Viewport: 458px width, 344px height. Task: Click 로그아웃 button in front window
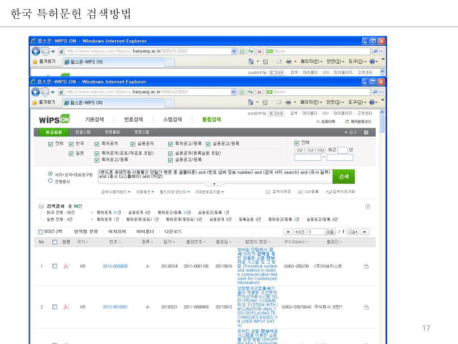pyautogui.click(x=276, y=113)
